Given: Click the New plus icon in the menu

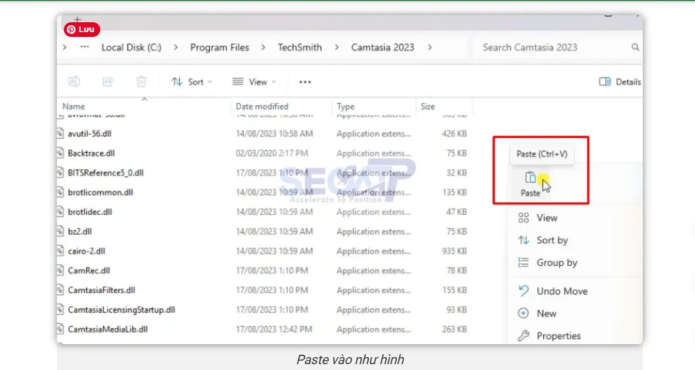Looking at the screenshot, I should coord(523,313).
